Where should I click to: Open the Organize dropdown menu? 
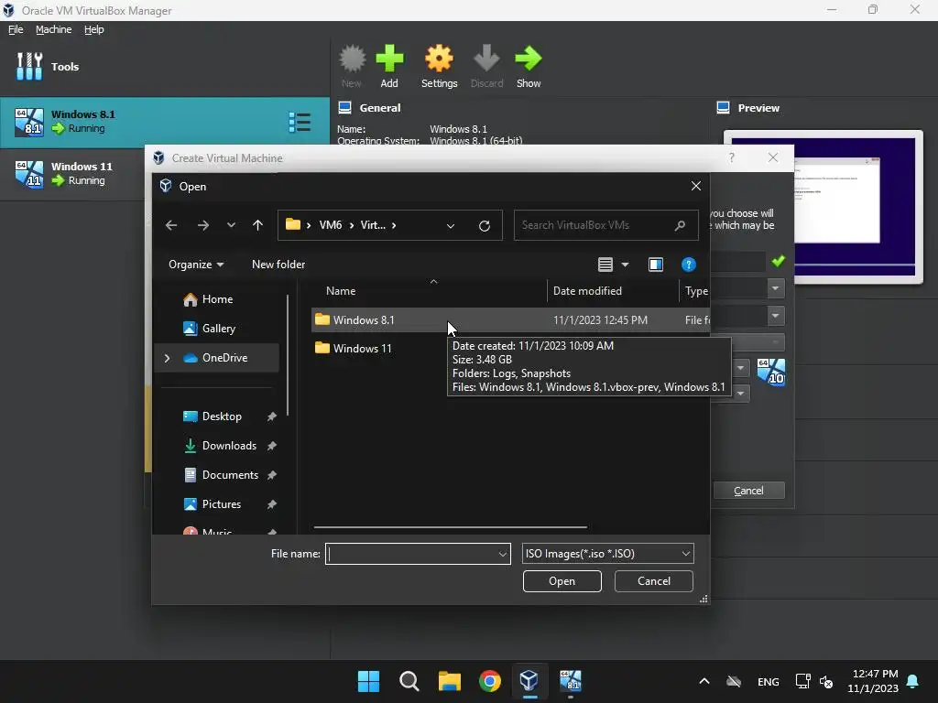(196, 265)
